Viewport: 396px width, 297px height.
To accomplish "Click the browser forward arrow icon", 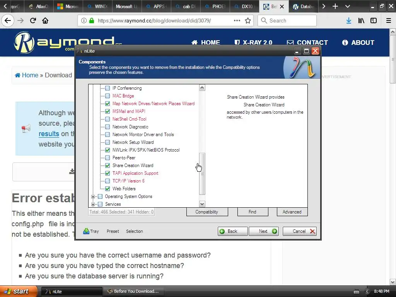I will click(x=20, y=20).
